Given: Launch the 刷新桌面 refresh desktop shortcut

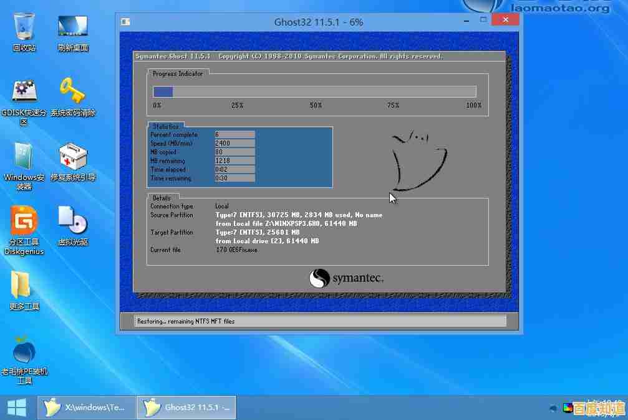Looking at the screenshot, I should pyautogui.click(x=73, y=27).
